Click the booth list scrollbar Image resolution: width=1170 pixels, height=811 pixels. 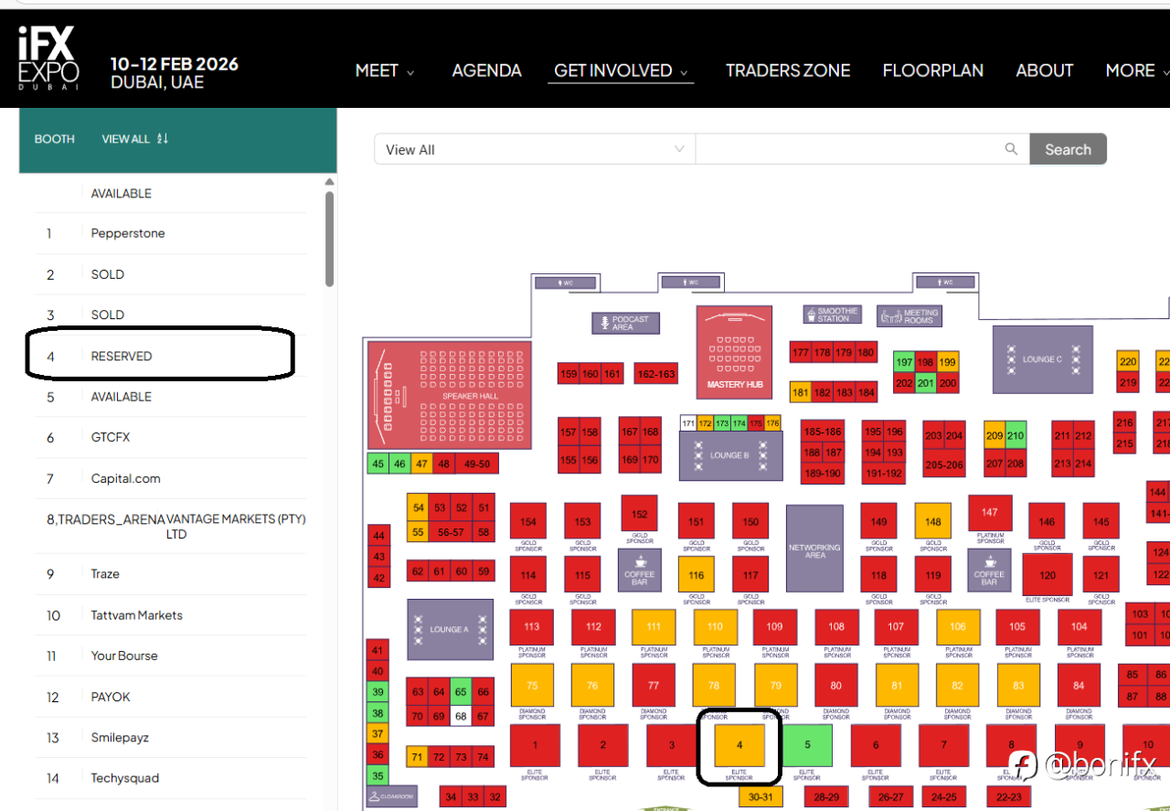coord(329,238)
